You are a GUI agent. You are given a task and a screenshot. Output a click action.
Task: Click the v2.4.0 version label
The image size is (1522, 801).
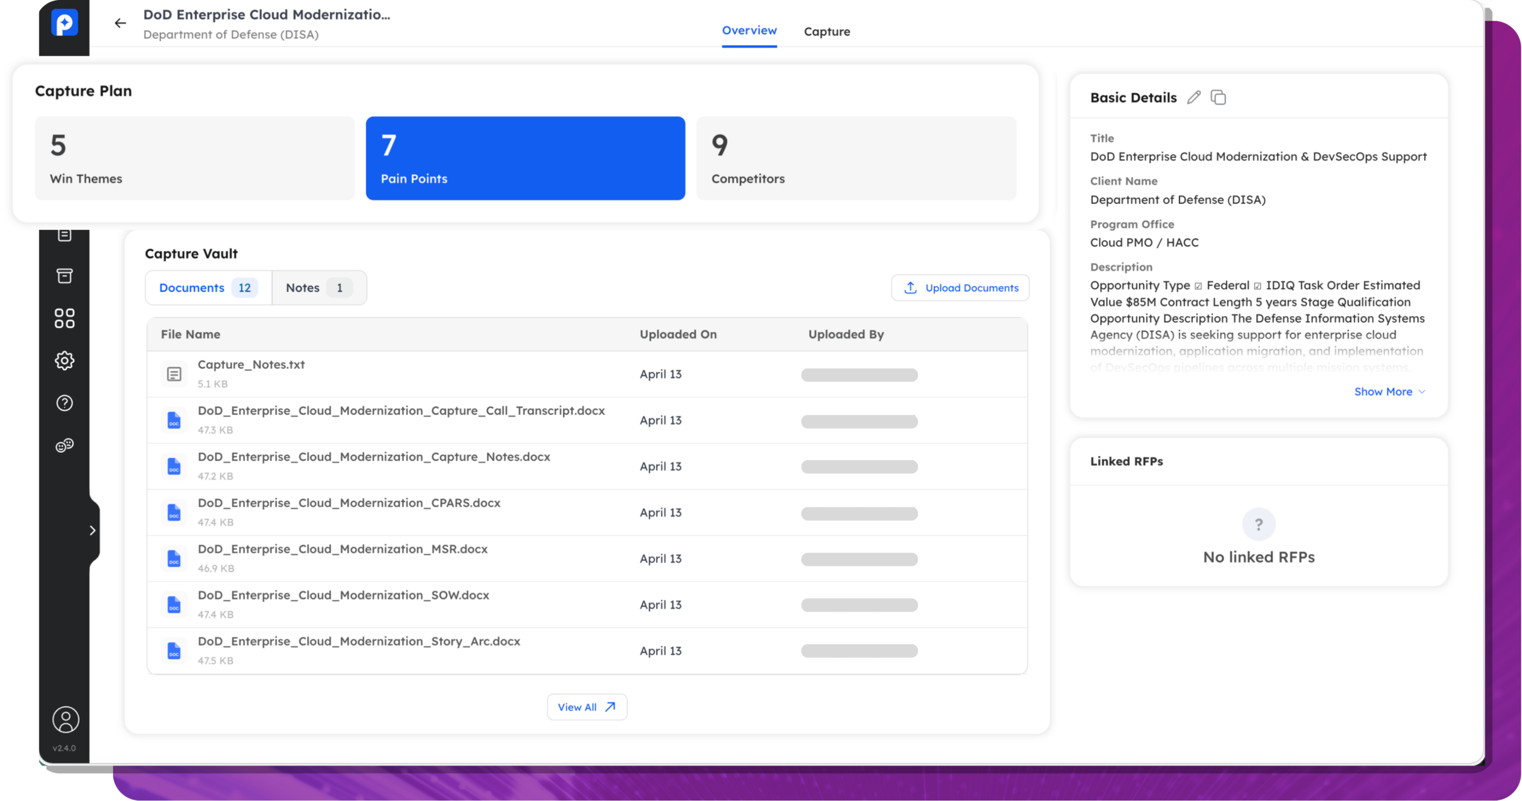(x=64, y=748)
